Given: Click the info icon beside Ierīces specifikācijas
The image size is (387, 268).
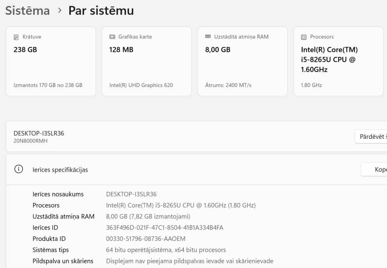Looking at the screenshot, I should pyautogui.click(x=18, y=169).
